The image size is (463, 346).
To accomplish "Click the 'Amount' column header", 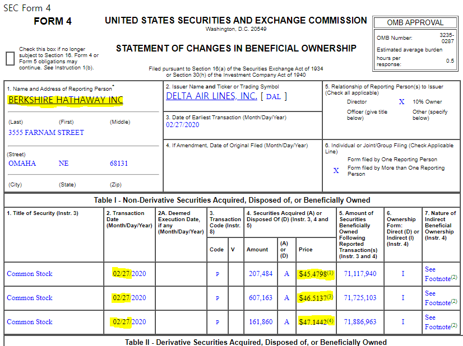I will tap(257, 250).
